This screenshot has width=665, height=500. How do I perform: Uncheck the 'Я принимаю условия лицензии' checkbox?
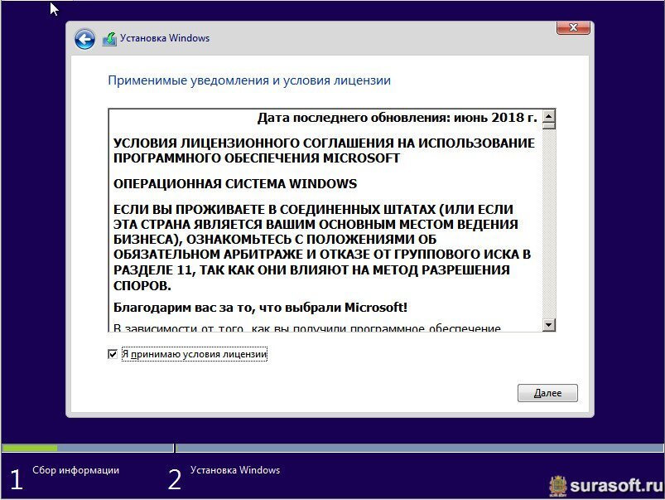coord(113,354)
